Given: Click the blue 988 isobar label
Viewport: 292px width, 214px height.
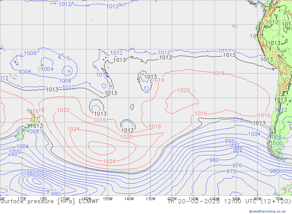Looking at the screenshot, I should [x=238, y=148].
